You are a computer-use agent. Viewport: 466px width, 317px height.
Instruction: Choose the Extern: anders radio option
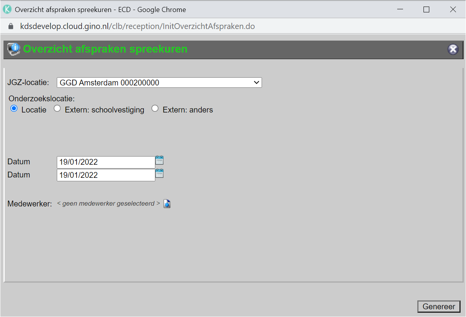(x=155, y=109)
